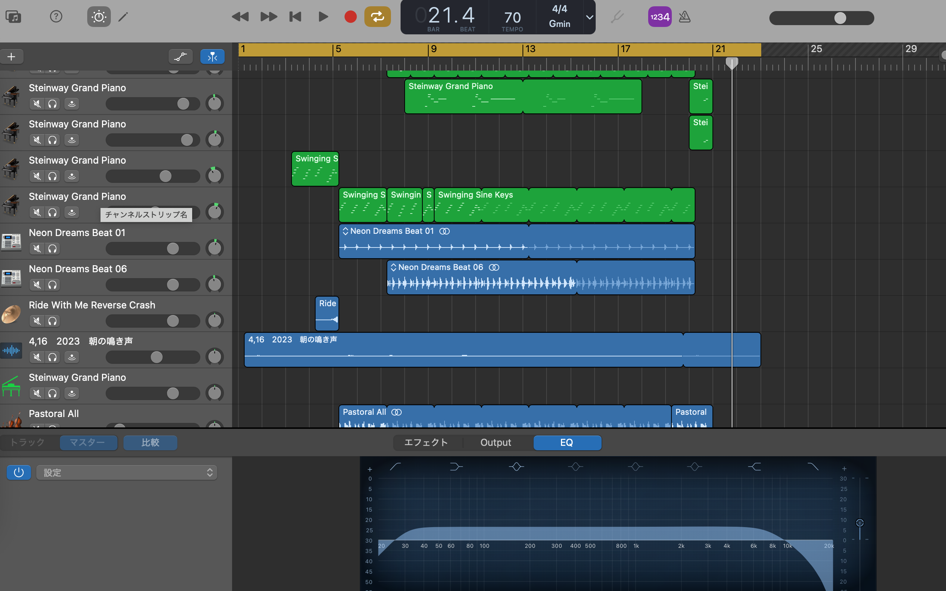Screen dimensions: 946x591
Task: Click the master volume slider knob
Action: click(840, 18)
